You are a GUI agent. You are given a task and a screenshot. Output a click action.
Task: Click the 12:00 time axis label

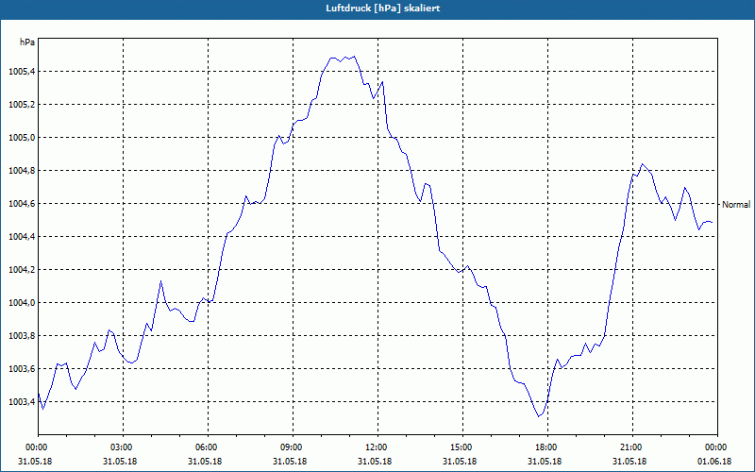point(377,447)
